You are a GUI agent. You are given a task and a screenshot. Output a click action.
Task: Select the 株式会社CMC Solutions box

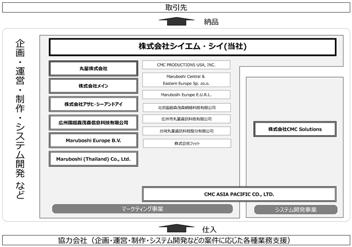295,129
